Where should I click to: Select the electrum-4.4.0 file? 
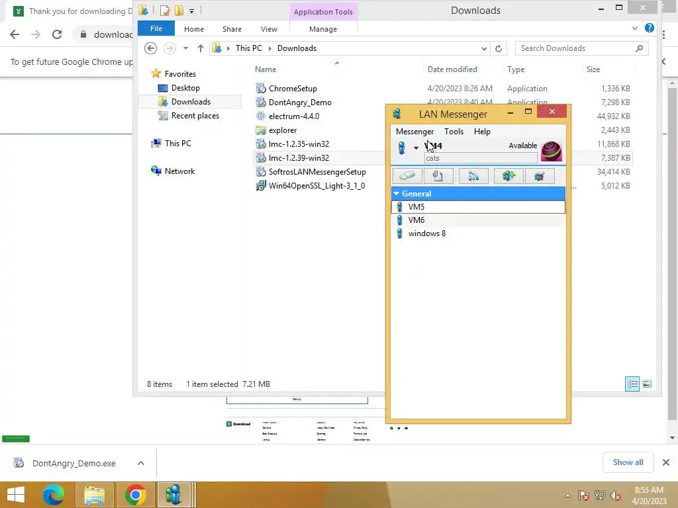[x=294, y=116]
